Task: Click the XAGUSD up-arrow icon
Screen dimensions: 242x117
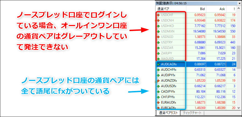Action: click(158, 59)
